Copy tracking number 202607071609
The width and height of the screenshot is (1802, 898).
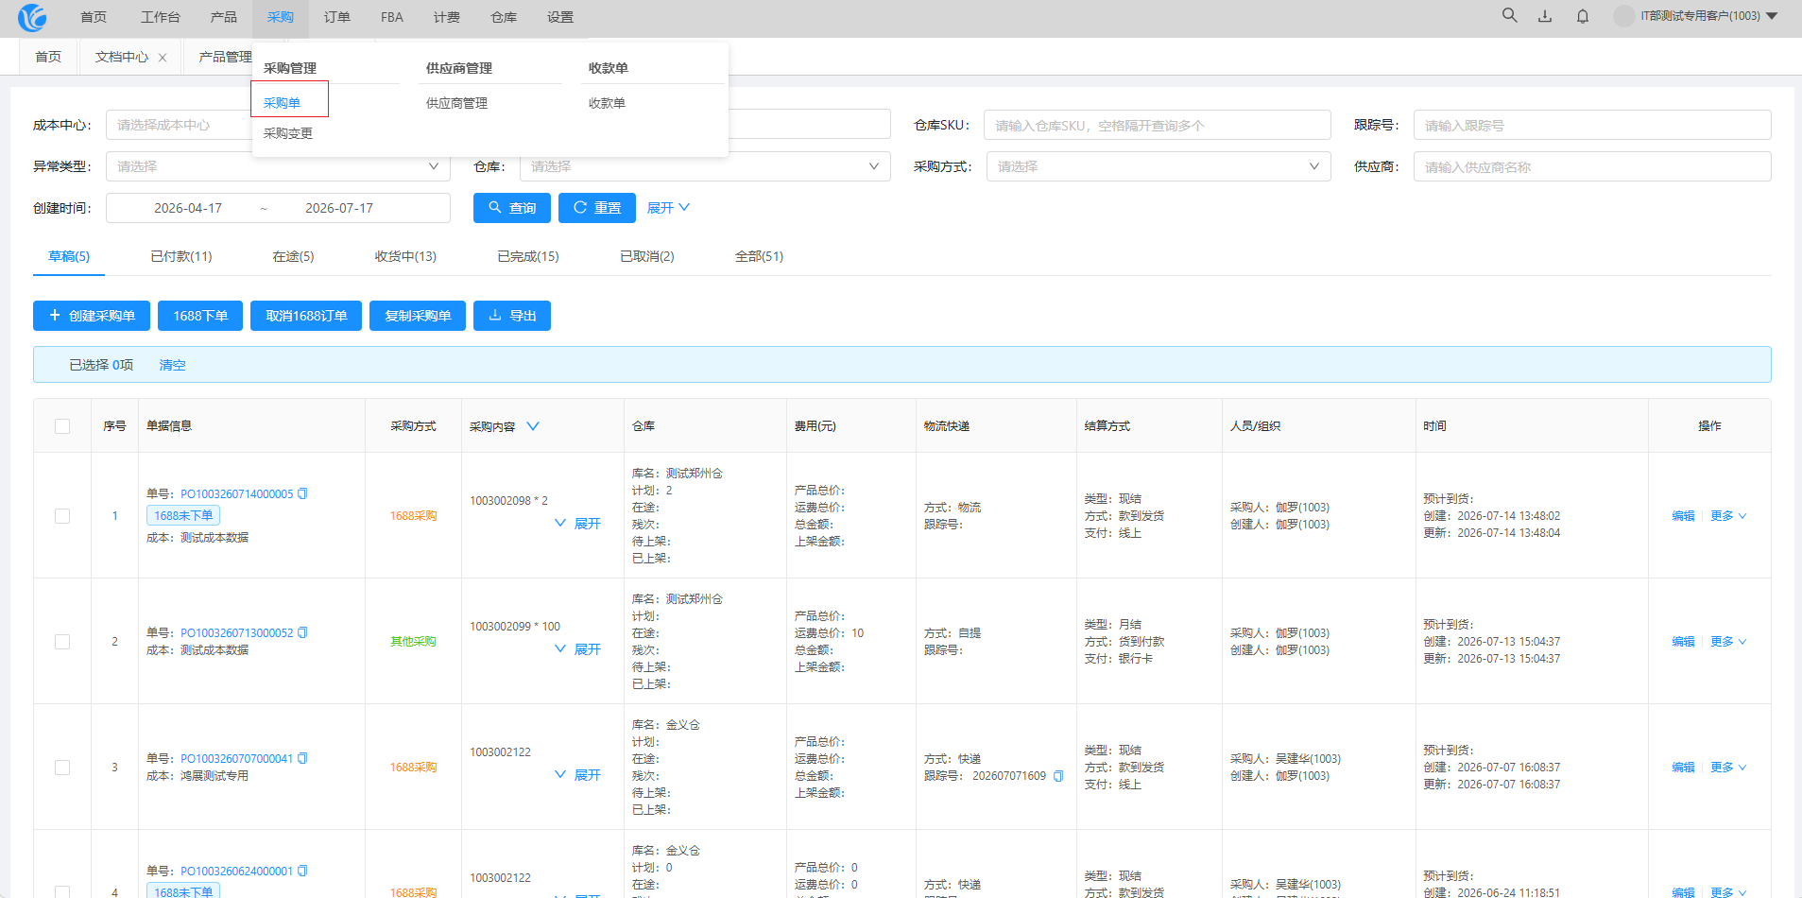pyautogui.click(x=1058, y=776)
